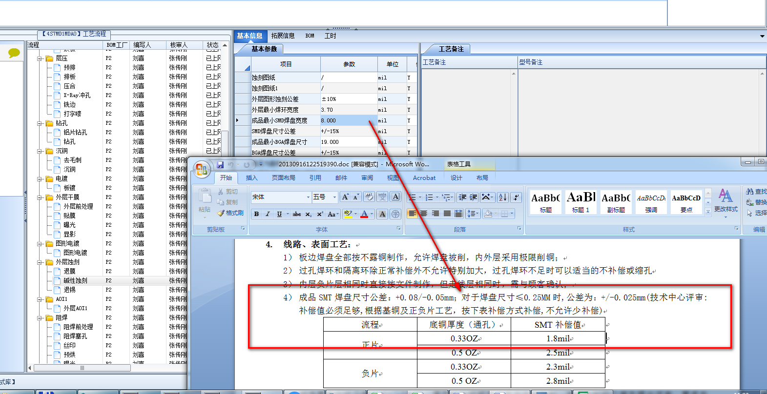Align paragraph text left in Word
Viewport: 767px width, 394px height.
pyautogui.click(x=412, y=214)
